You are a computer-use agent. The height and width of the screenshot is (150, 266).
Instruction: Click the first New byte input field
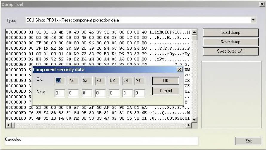(60, 93)
